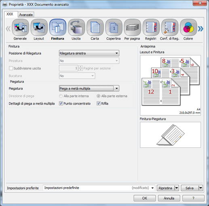Click the Dettagli di piega a metà multipla label
The height and width of the screenshot is (206, 209).
pyautogui.click(x=32, y=103)
